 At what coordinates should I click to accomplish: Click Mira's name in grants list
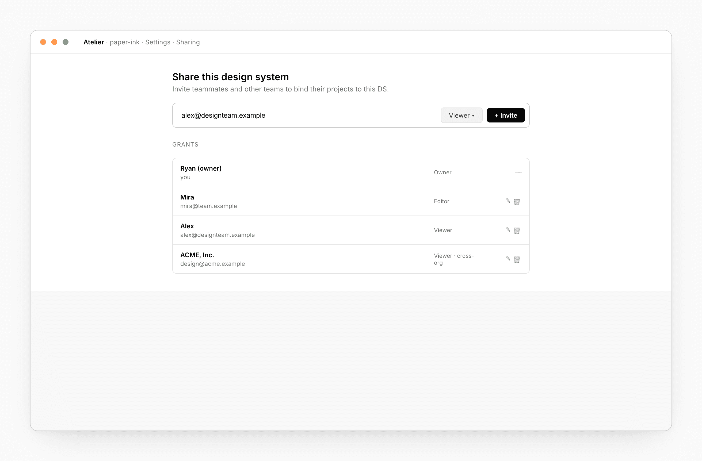coord(187,197)
